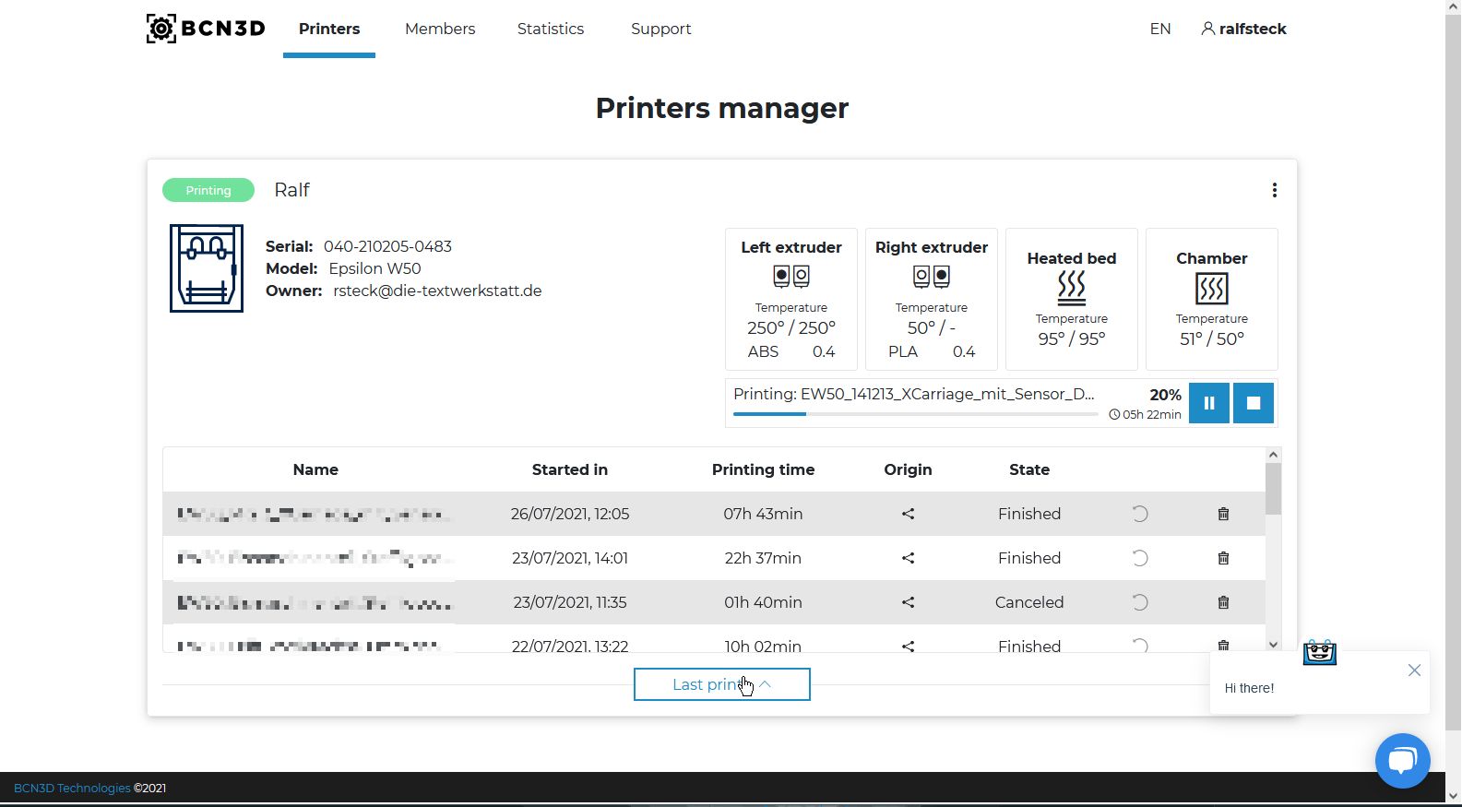Viewport: 1462px width, 807px height.
Task: Click the Hi there! chat message
Action: [1249, 688]
